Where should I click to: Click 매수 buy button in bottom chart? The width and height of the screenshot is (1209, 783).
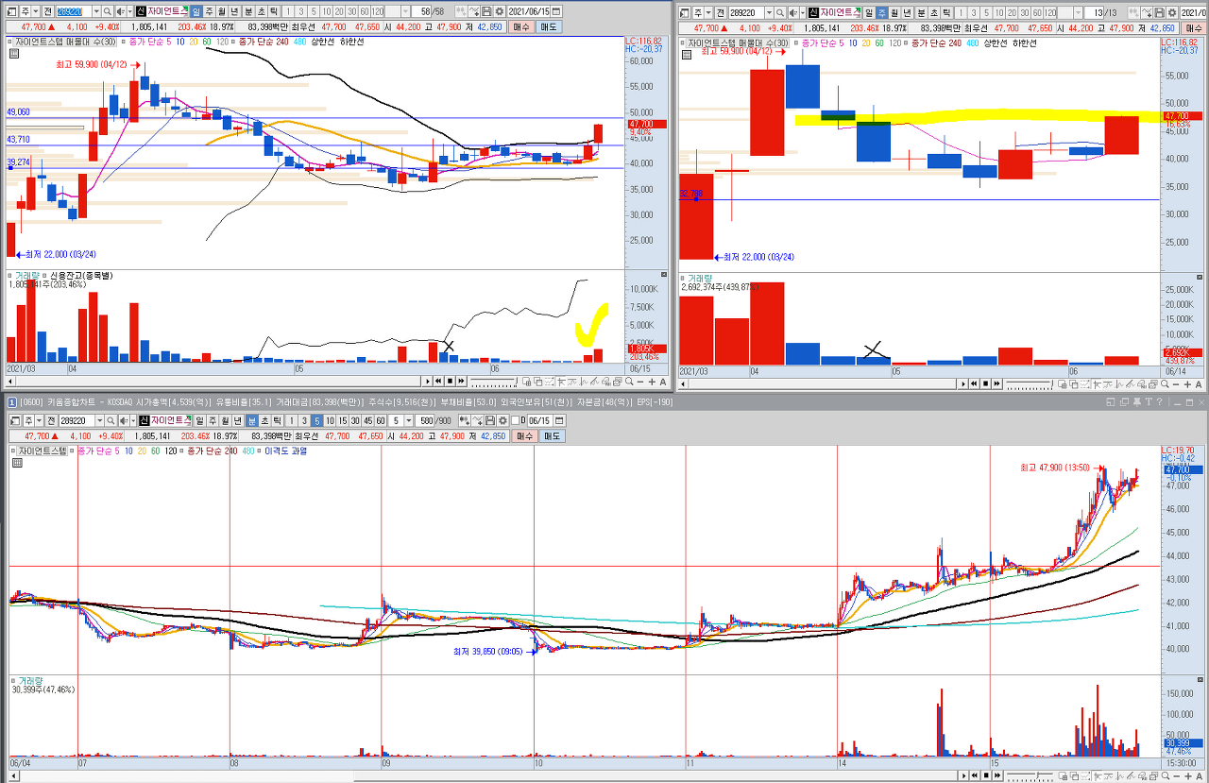524,435
